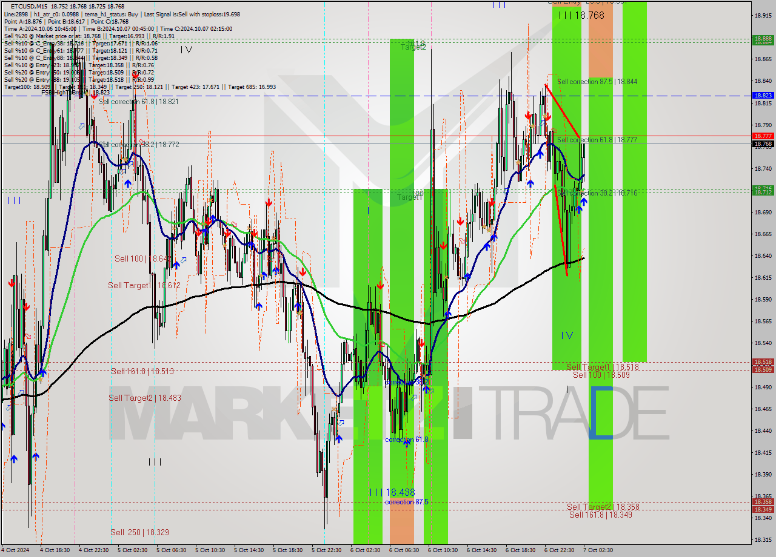Click the blue 'correction 87.5' label
The height and width of the screenshot is (557, 776).
[407, 502]
